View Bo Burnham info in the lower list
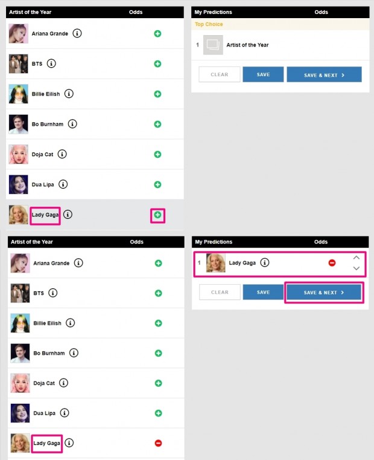Viewport: 374px width, 460px height. tap(74, 353)
